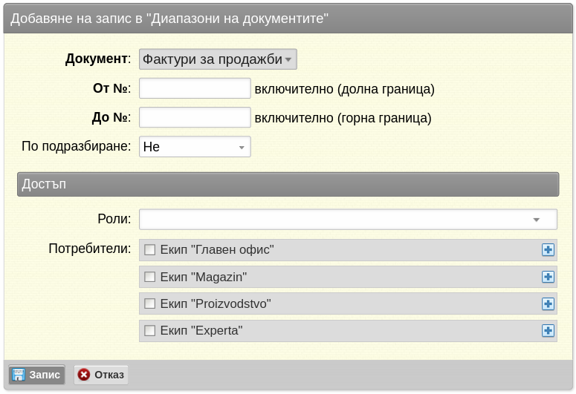Screen dimensions: 576x394
Task: Check the Екип "Главен офис" checkbox
Action: (x=149, y=250)
